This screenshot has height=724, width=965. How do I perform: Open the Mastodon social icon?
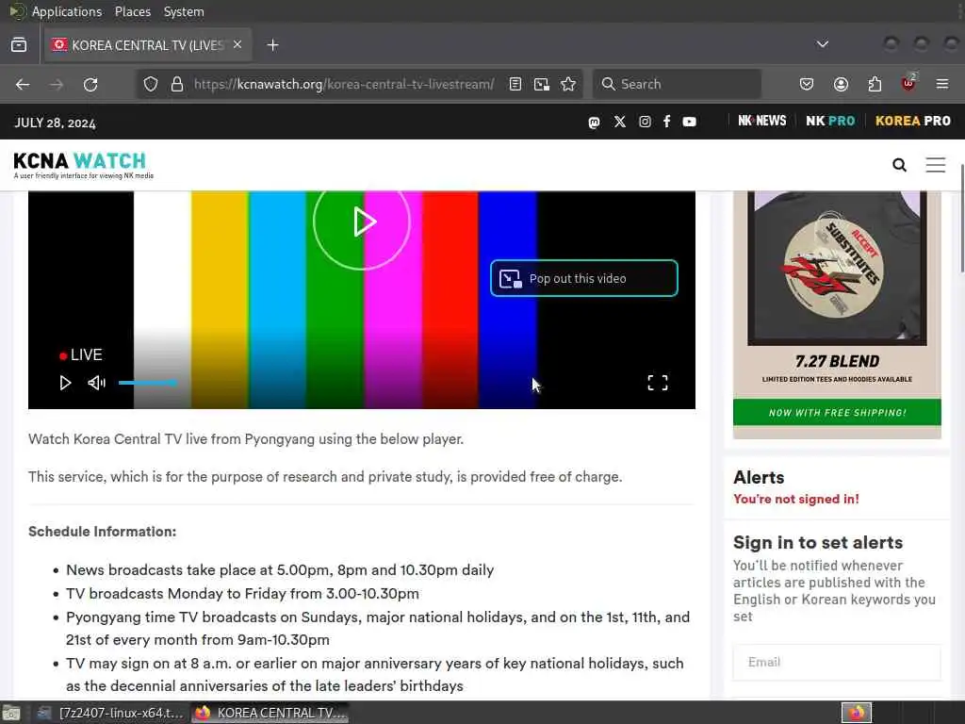(x=594, y=122)
